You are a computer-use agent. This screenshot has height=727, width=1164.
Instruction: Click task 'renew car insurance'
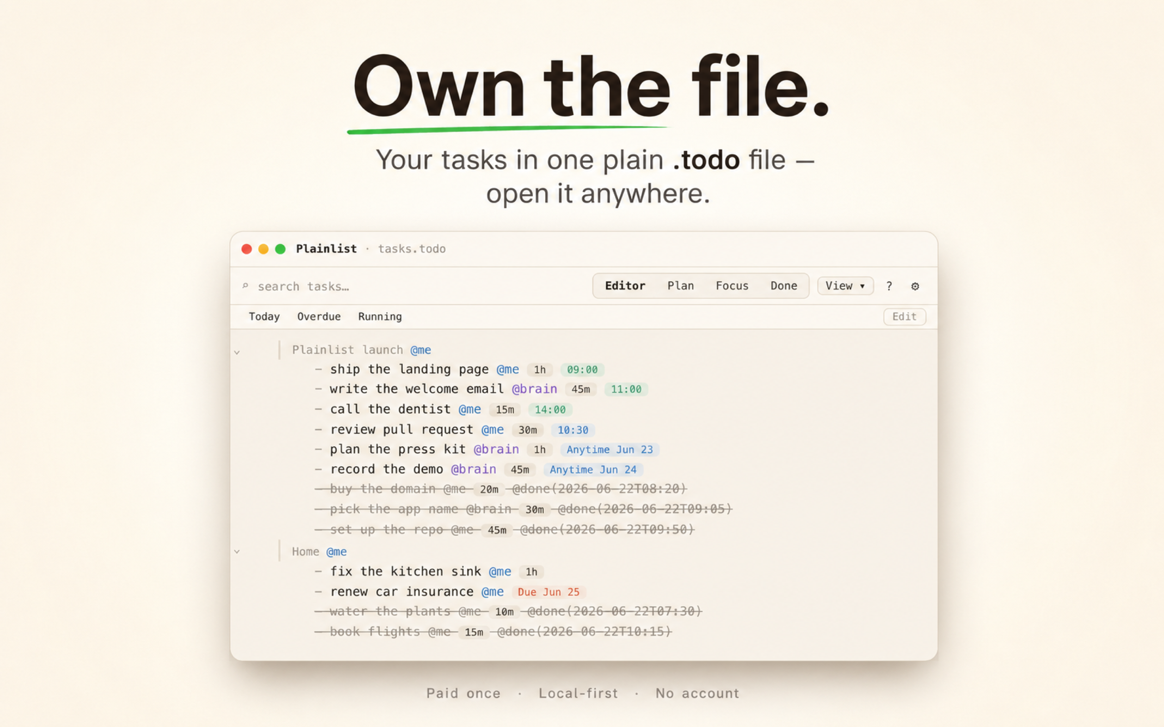pos(401,592)
